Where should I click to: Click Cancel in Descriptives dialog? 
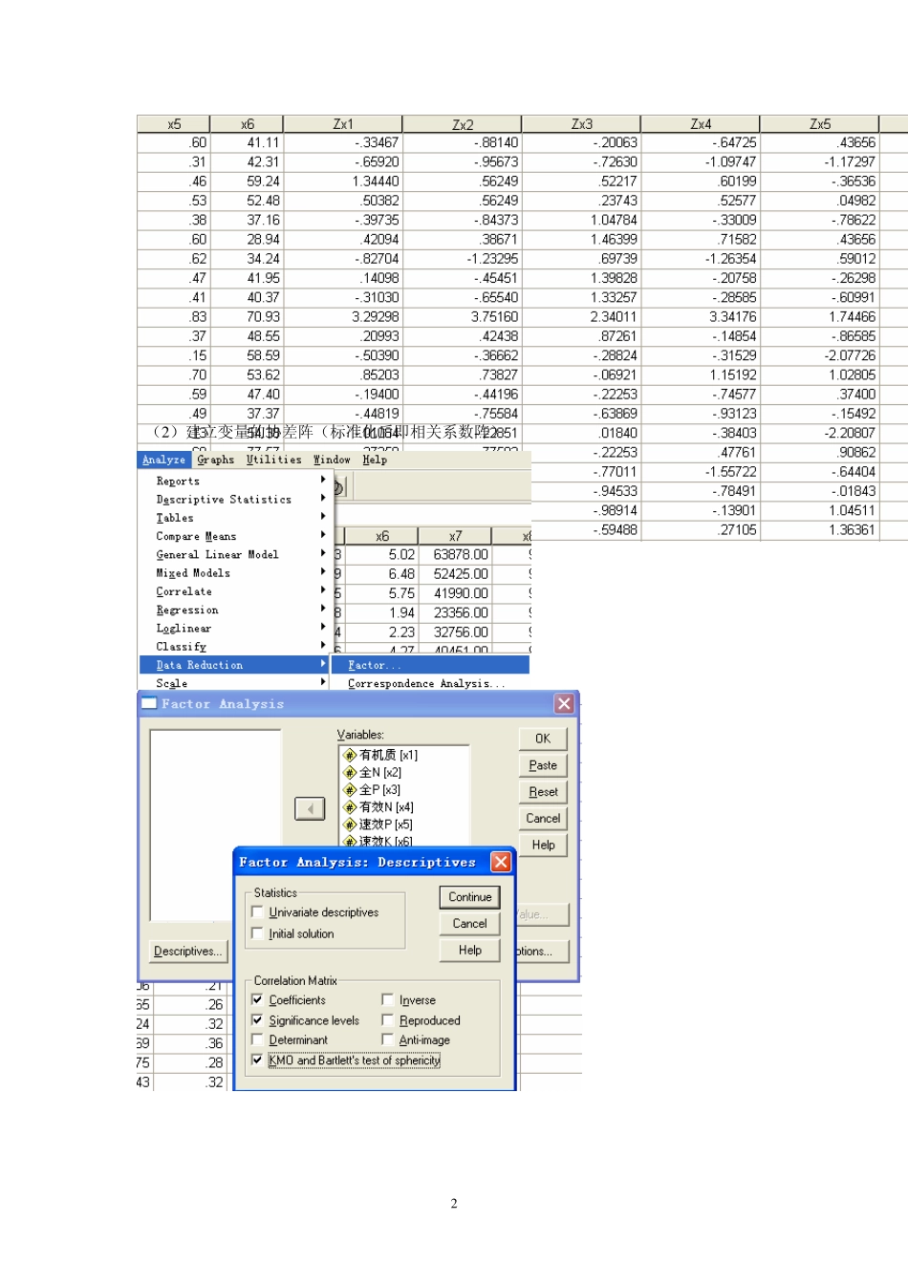click(x=470, y=924)
